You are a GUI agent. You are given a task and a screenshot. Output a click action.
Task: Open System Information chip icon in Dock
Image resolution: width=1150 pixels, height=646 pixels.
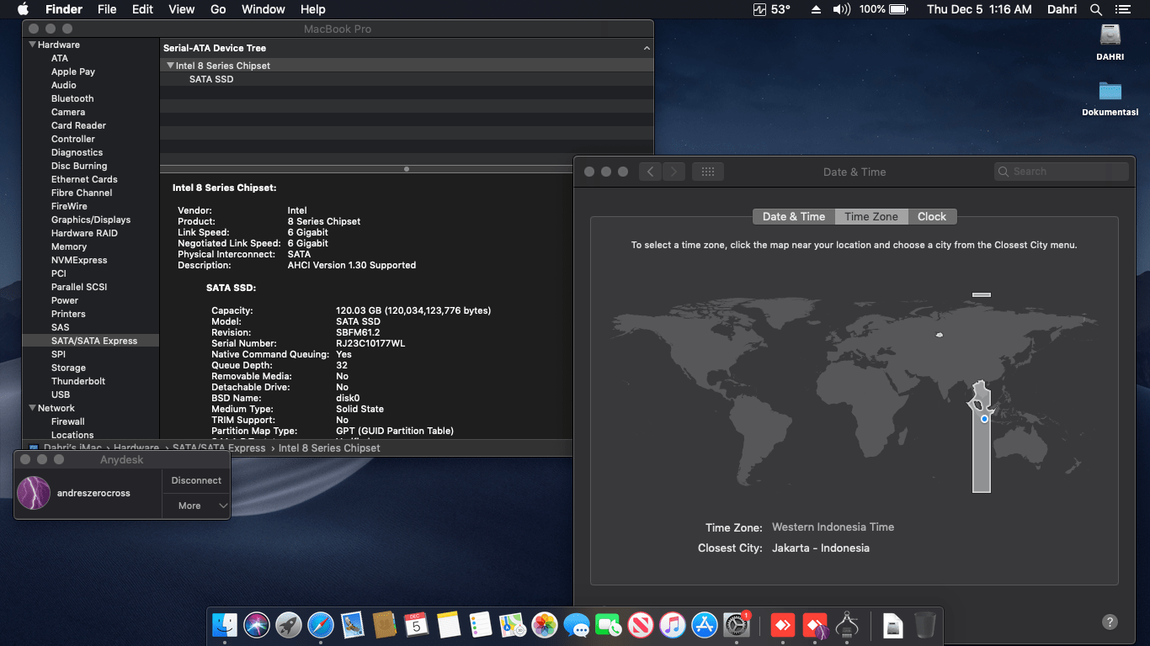pyautogui.click(x=847, y=625)
